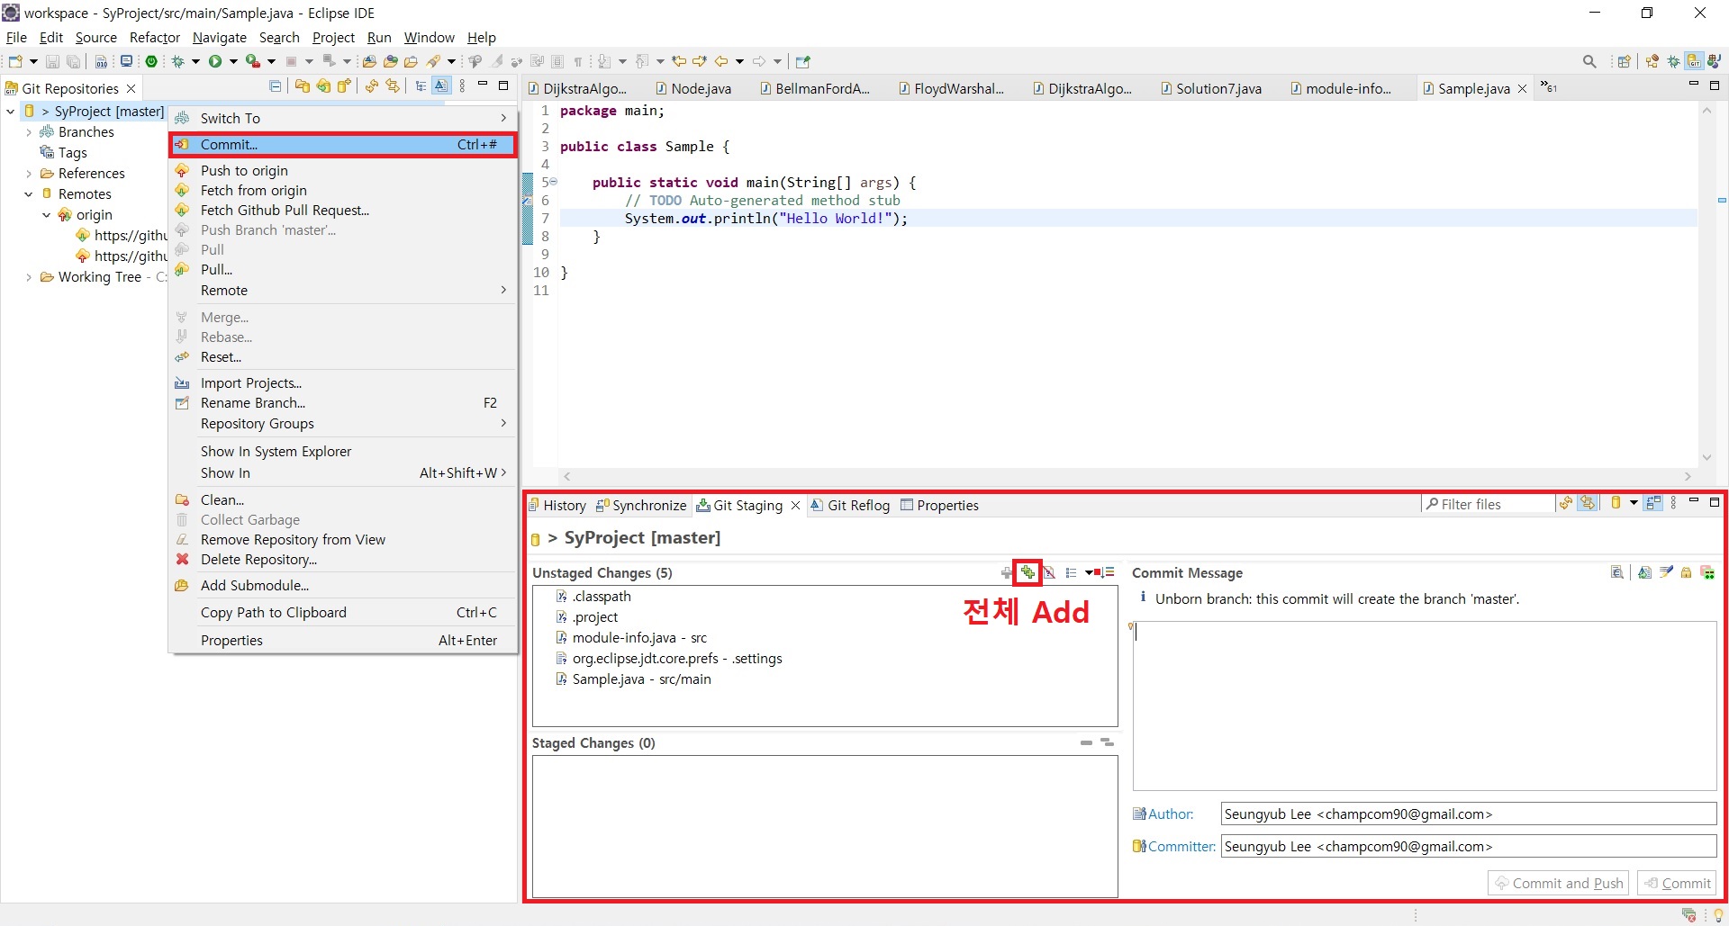Switch to Debug perspective icon
Viewport: 1729px width, 926px height.
(x=1673, y=61)
